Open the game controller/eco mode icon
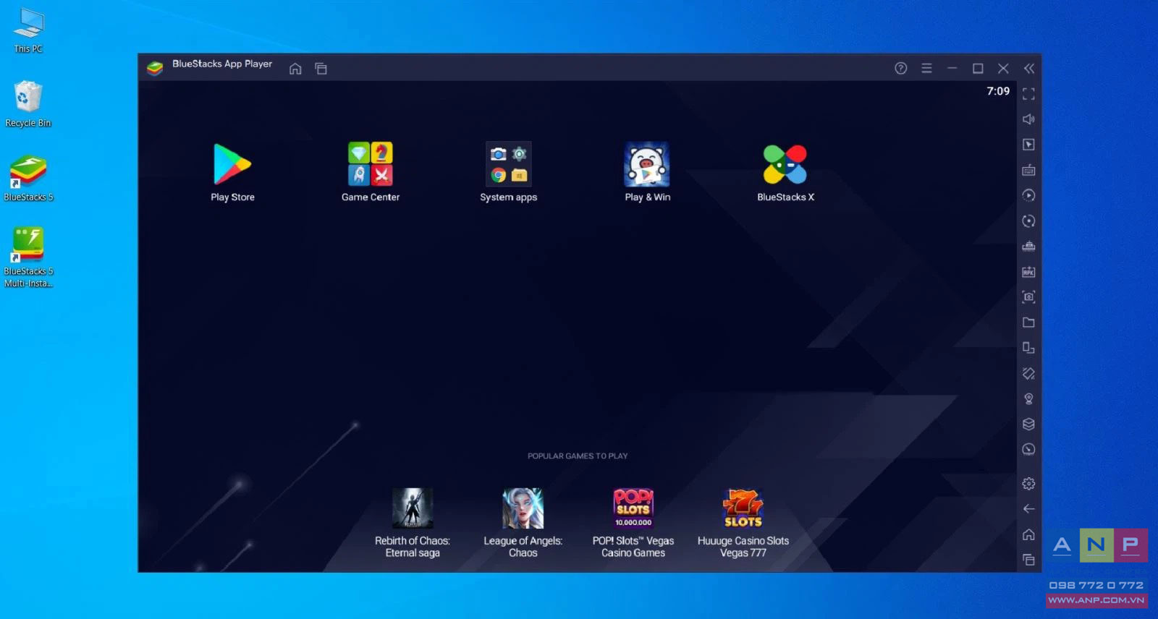Viewport: 1158px width, 619px height. [x=1028, y=246]
